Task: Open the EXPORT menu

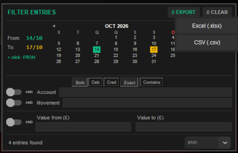Action: pos(184,12)
